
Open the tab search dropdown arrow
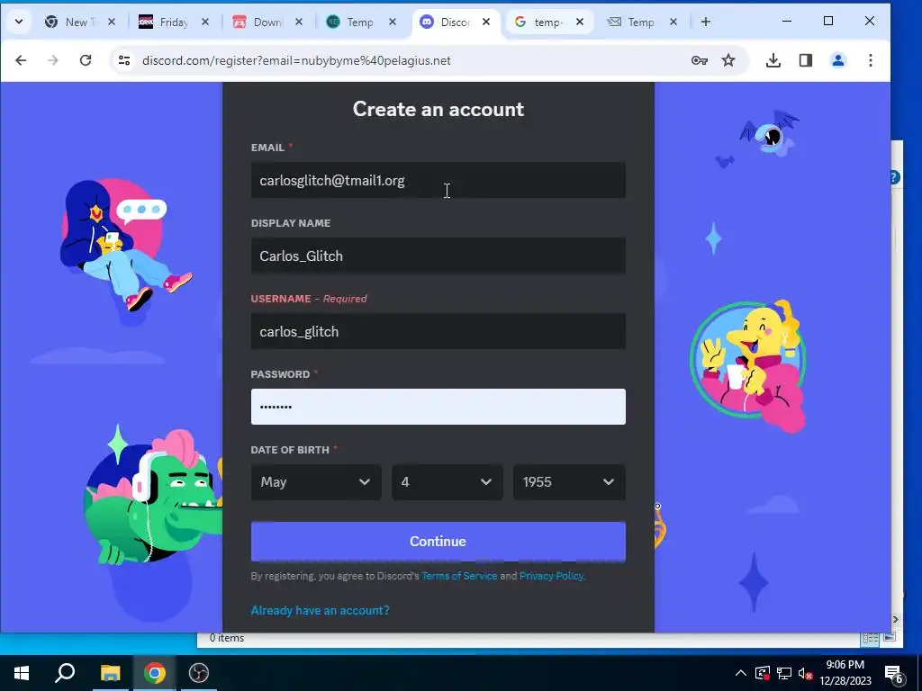pyautogui.click(x=19, y=22)
